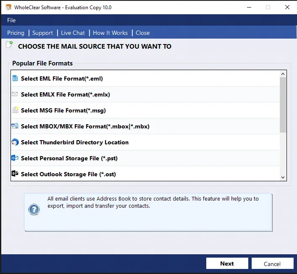The image size is (297, 274).
Task: Click the Outlook OST icon
Action: click(15, 174)
